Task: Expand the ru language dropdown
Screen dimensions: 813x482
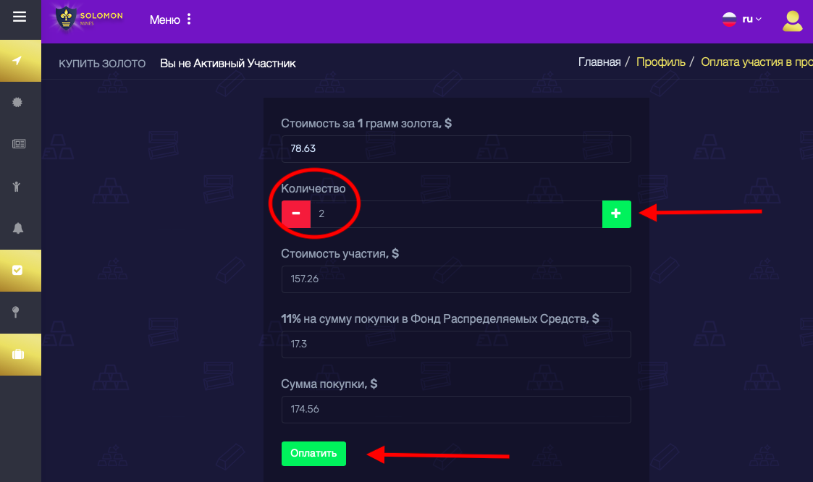Action: pyautogui.click(x=742, y=20)
